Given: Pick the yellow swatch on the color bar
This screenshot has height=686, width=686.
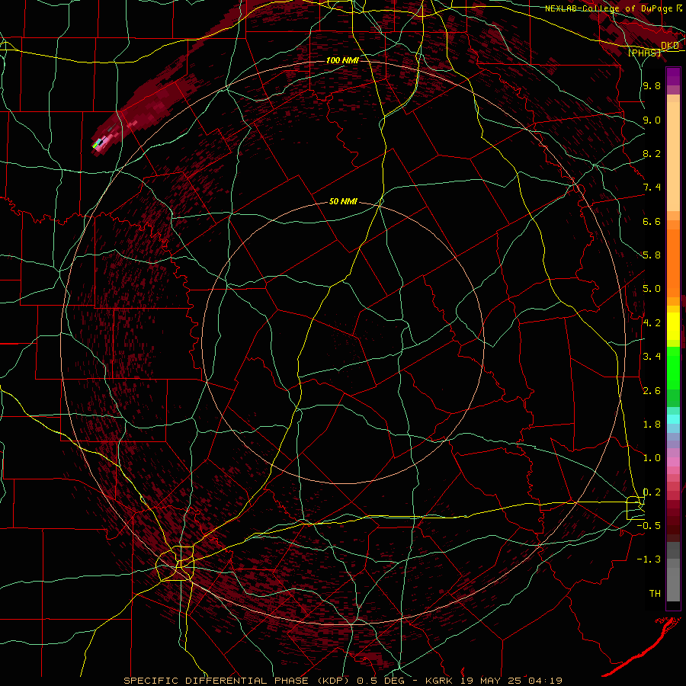Looking at the screenshot, I should click(x=673, y=326).
